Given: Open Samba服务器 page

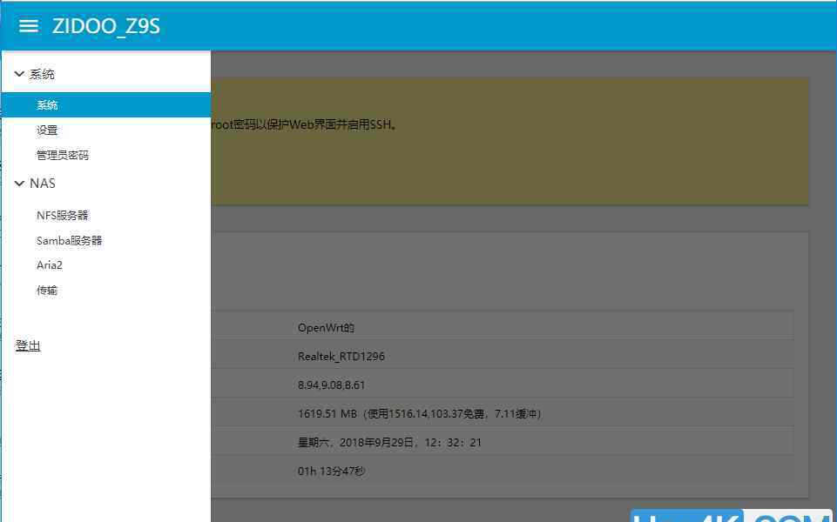Looking at the screenshot, I should [x=70, y=240].
